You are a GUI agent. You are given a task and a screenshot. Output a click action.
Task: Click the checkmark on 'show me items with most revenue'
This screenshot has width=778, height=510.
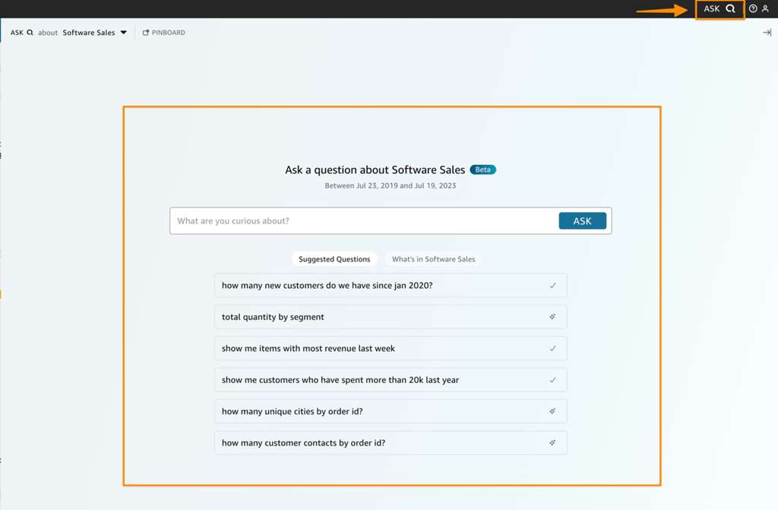click(x=554, y=348)
